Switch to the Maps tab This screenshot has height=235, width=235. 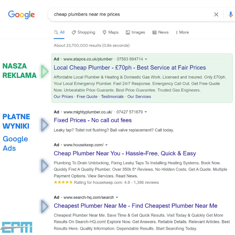coord(110,32)
